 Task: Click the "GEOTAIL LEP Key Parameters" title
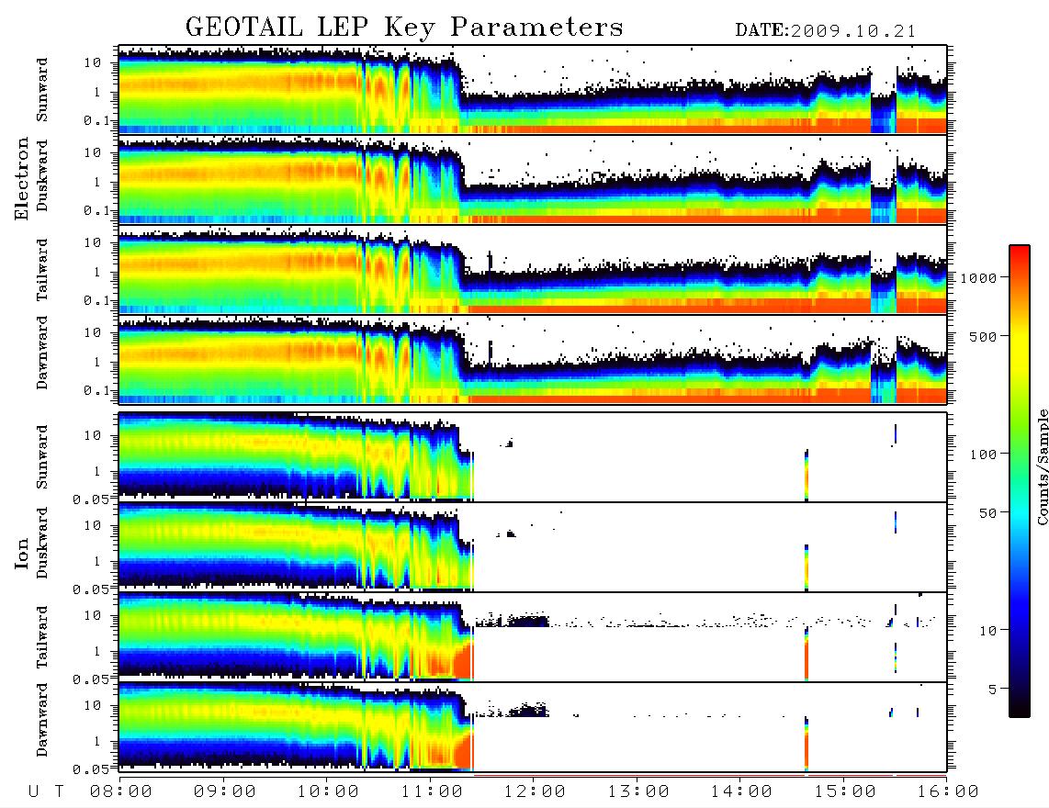pos(404,28)
